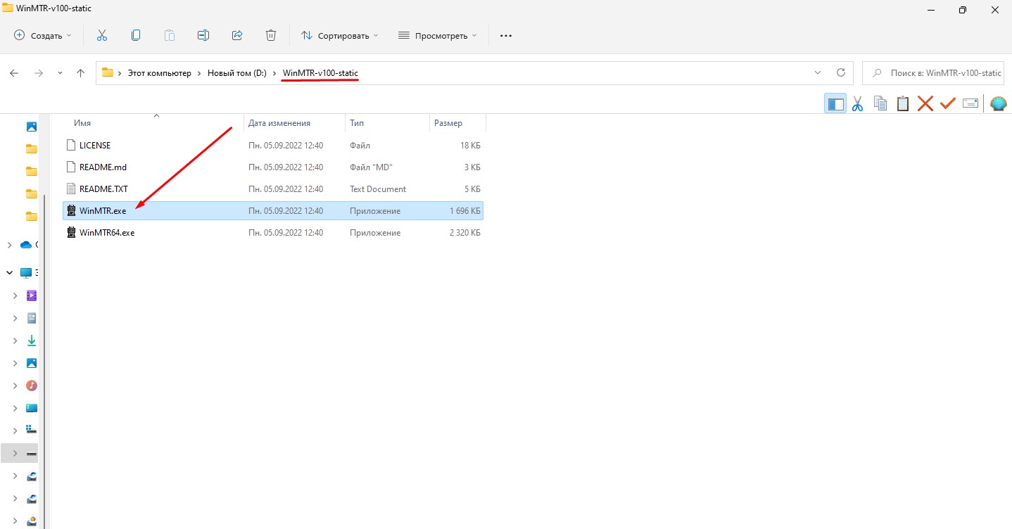Click the Cut scissors icon in command bar
This screenshot has width=1012, height=529.
click(101, 35)
